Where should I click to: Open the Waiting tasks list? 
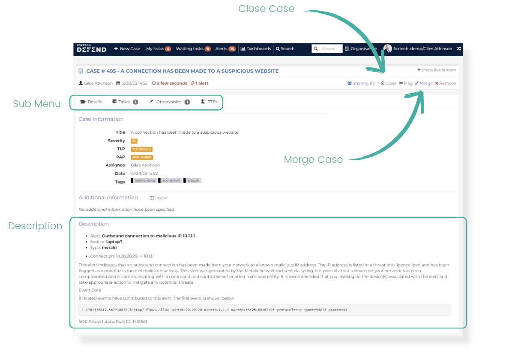point(193,49)
